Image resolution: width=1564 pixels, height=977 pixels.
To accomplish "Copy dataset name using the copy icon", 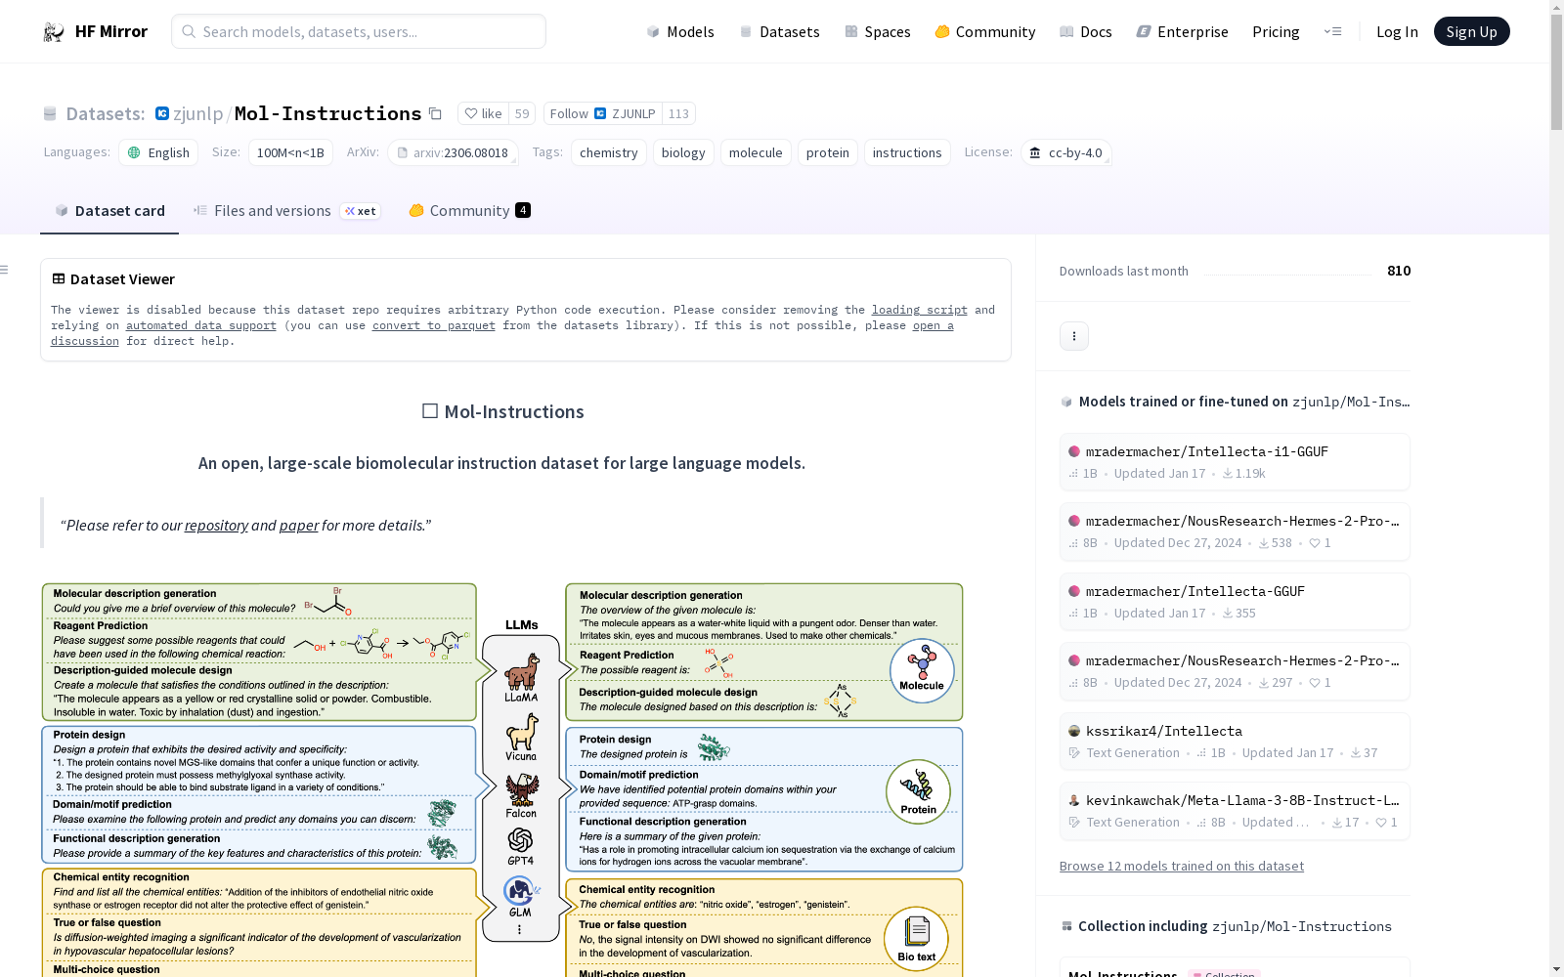I will (x=436, y=113).
